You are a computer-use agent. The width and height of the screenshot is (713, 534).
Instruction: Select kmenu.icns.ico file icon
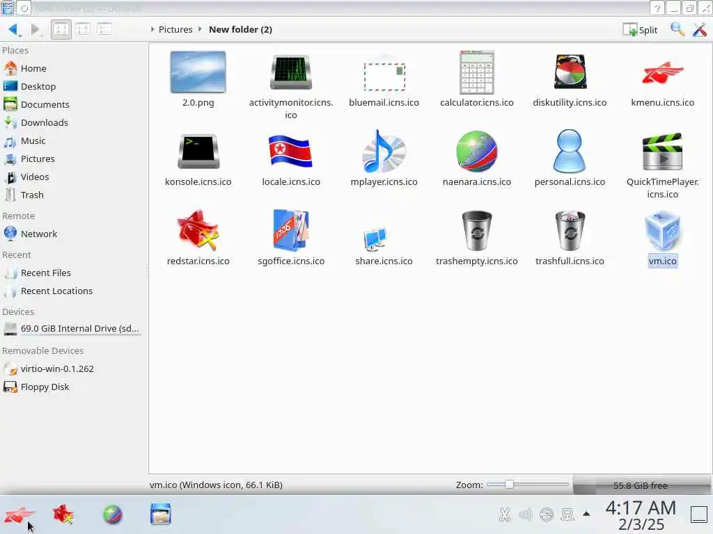point(663,72)
